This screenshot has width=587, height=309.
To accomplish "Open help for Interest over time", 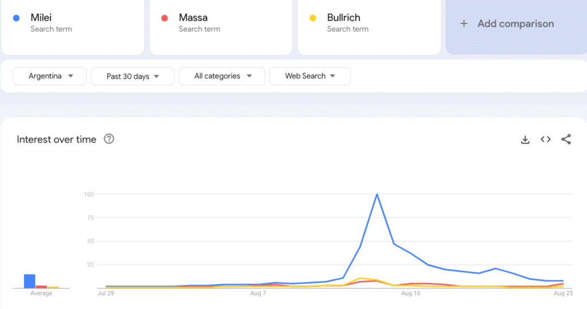I will [109, 139].
